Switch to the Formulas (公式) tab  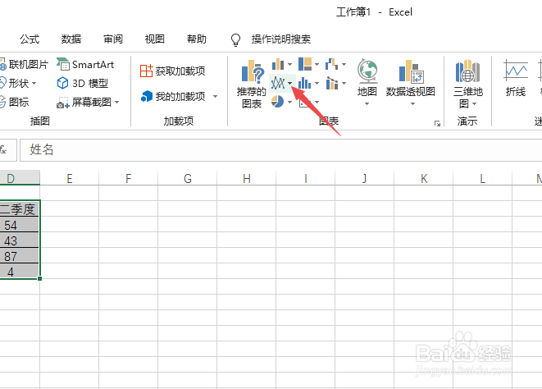pos(30,39)
